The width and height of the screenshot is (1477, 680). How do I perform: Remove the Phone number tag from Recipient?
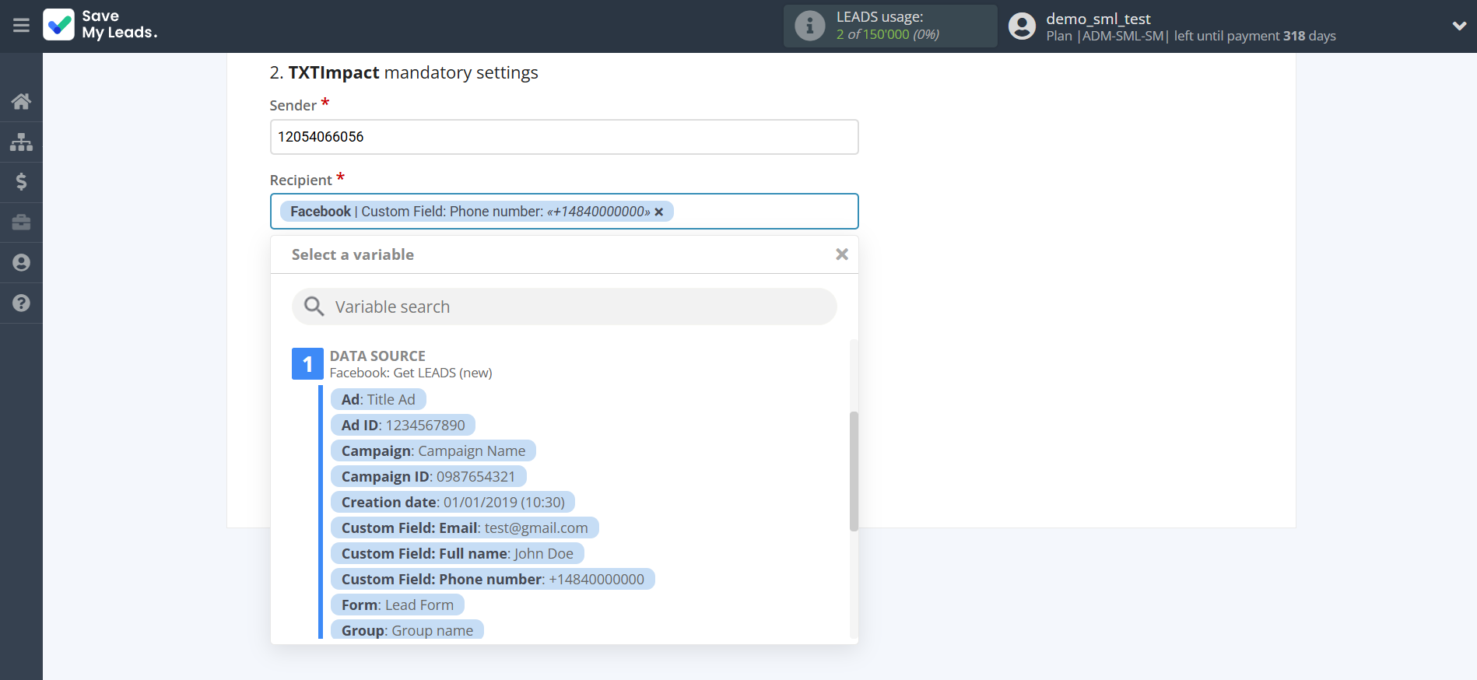[x=659, y=212]
